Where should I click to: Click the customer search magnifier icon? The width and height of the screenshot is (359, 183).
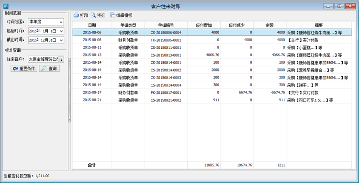(x=61, y=59)
